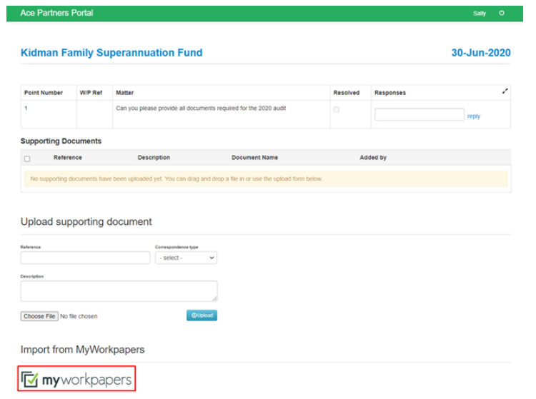Sort by the Document Name column header
Screen dimensions: 536x399
(254, 158)
